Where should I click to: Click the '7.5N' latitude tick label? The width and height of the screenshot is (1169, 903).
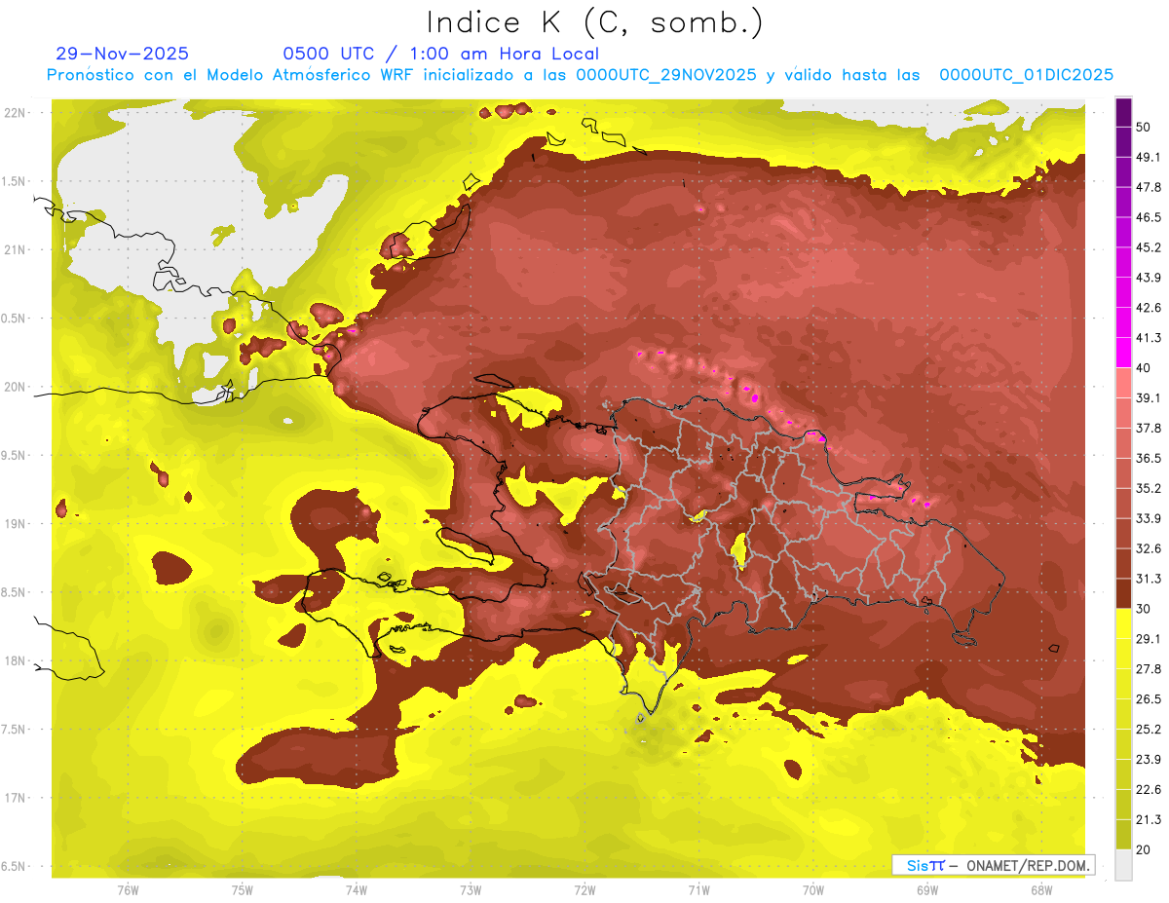pyautogui.click(x=15, y=730)
